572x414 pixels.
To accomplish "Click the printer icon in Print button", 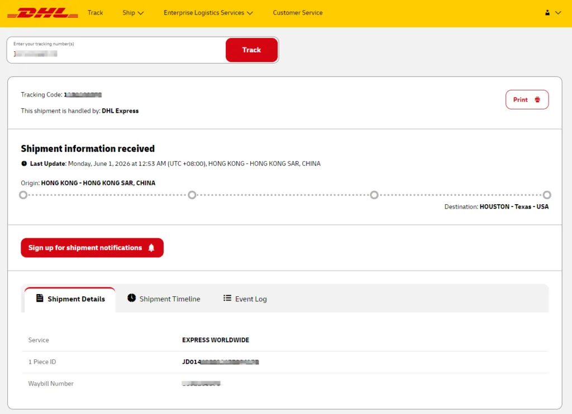I will [537, 99].
